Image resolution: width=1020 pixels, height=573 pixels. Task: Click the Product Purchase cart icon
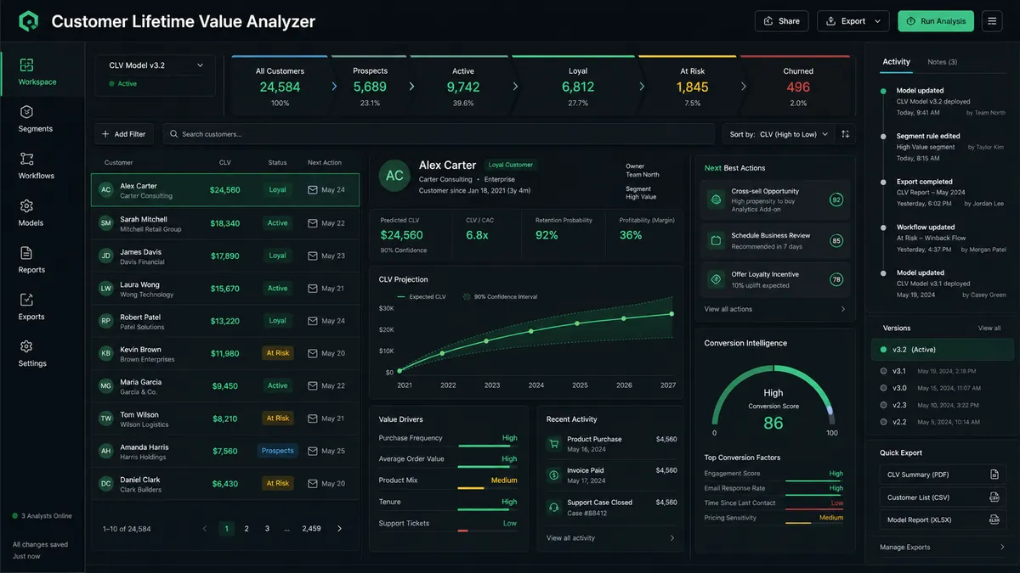[554, 444]
